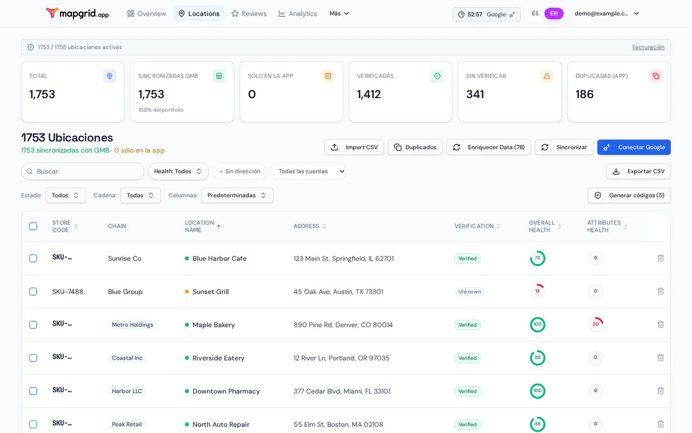This screenshot has height=433, width=692.
Task: Click the Verificadas checkmark icon
Action: (x=437, y=76)
